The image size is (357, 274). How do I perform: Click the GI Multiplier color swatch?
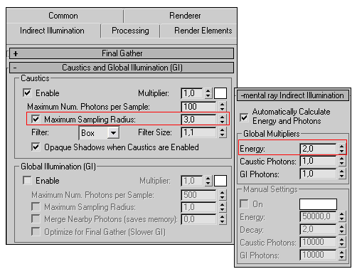coord(220,181)
